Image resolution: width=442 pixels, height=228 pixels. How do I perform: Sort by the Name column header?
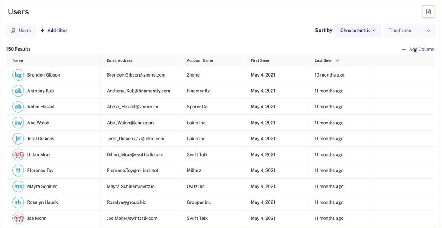(18, 60)
